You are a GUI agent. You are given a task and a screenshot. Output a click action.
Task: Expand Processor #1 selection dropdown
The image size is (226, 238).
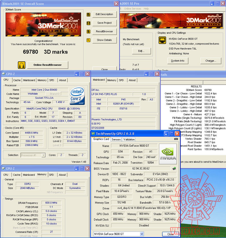43,155
